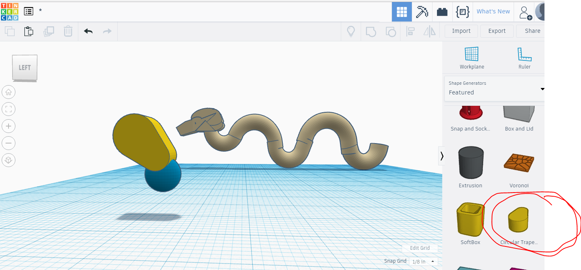Toggle orthographic perspective view cube icon
The width and height of the screenshot is (581, 270).
point(9,160)
